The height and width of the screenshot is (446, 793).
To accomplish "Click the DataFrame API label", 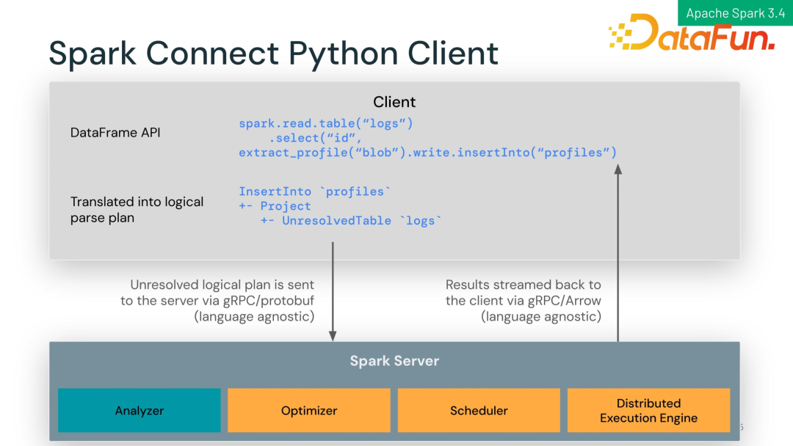I will [115, 133].
